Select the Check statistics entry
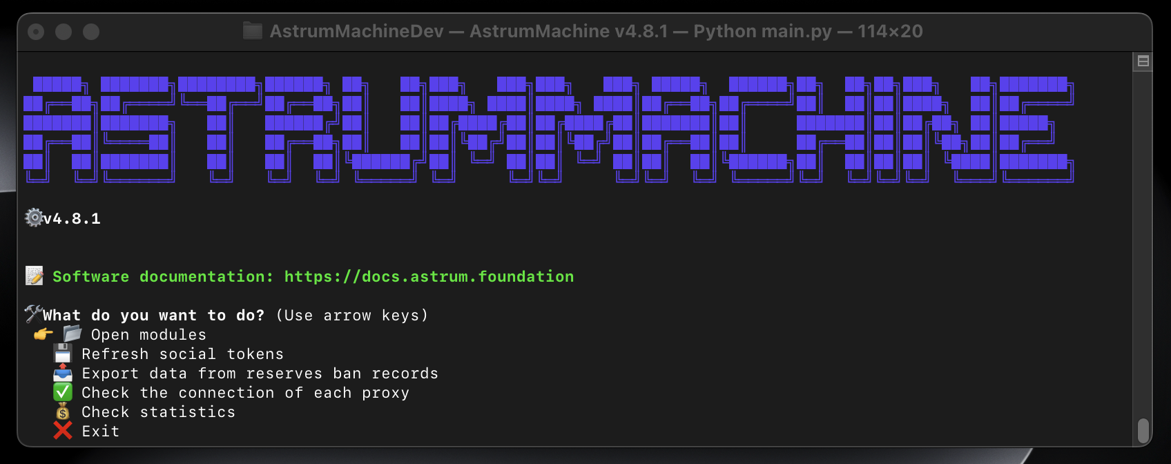1171x464 pixels. 158,412
